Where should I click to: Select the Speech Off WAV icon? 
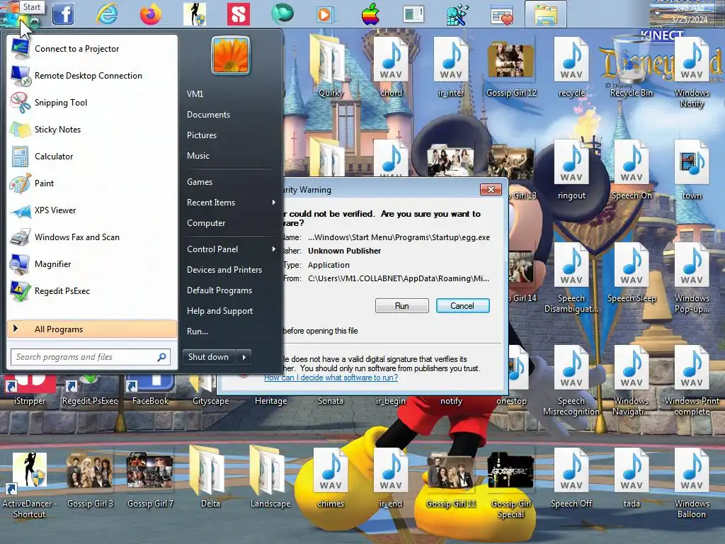click(x=571, y=478)
